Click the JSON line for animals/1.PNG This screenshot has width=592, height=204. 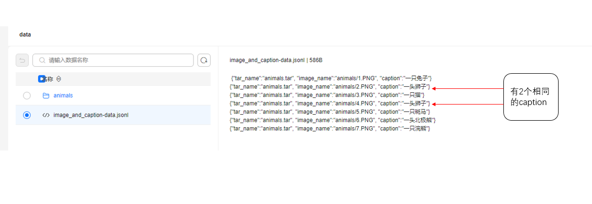pyautogui.click(x=332, y=78)
